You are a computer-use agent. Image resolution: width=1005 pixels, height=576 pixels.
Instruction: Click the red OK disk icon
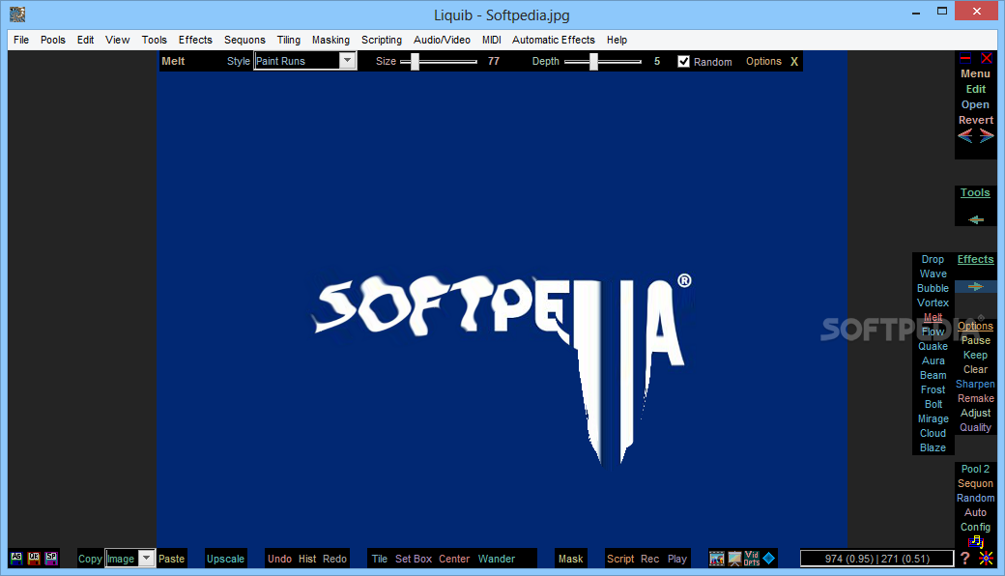pyautogui.click(x=34, y=558)
